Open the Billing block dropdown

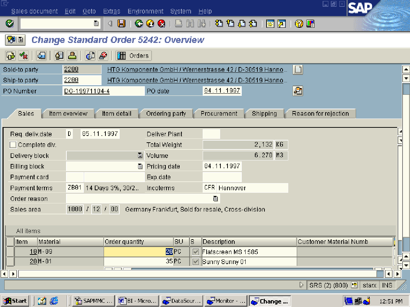(x=140, y=166)
